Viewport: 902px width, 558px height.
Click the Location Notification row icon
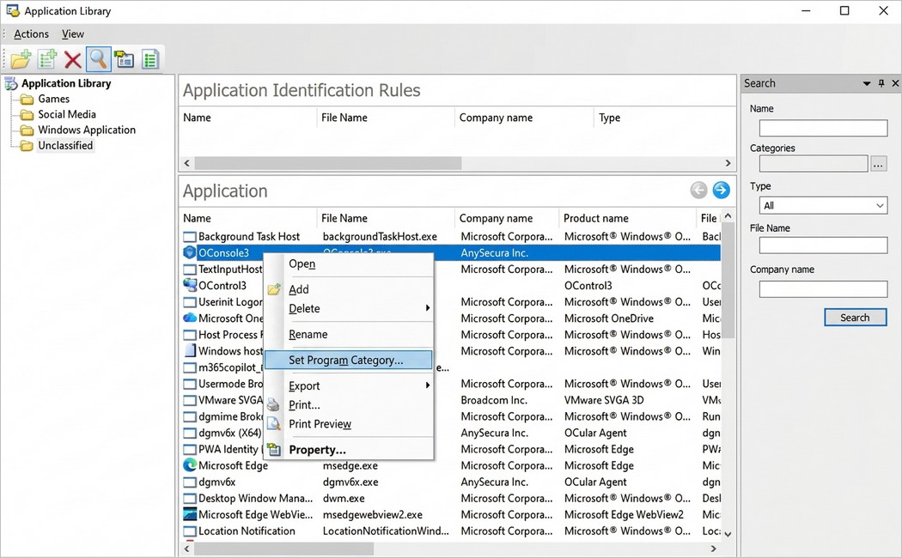189,531
